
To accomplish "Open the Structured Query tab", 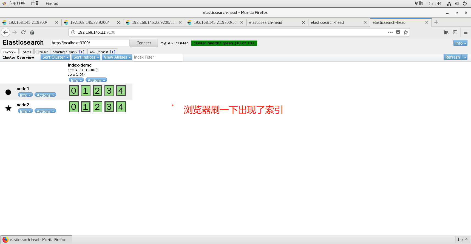I will (x=65, y=52).
